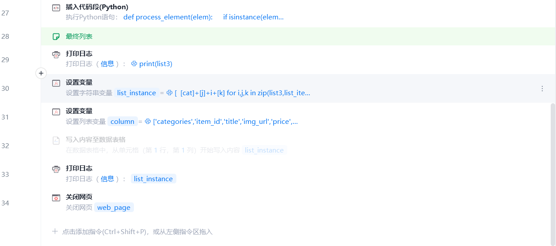Screen dimensions: 556x246
Task: Click the code snippet icon on line 27
Action: point(56,7)
